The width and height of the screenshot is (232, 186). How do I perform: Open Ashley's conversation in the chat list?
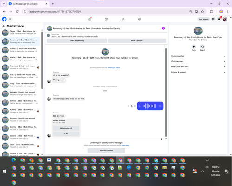[20, 50]
